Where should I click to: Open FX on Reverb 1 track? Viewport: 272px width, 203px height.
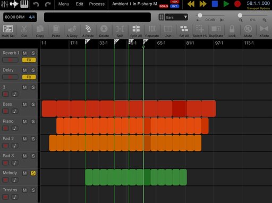pos(29,60)
